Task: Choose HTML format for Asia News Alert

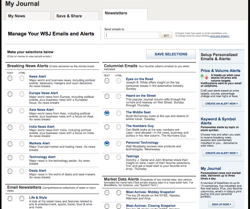Action: pos(22,110)
